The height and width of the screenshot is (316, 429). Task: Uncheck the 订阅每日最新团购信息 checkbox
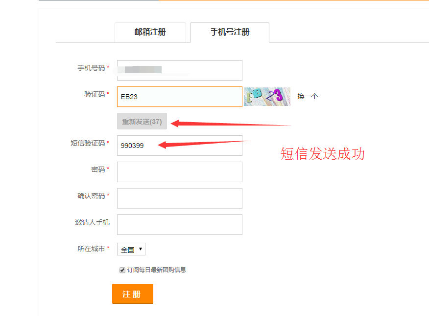122,270
